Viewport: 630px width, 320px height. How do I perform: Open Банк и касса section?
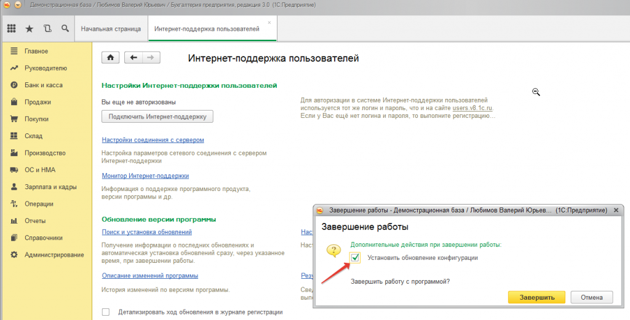coord(43,85)
